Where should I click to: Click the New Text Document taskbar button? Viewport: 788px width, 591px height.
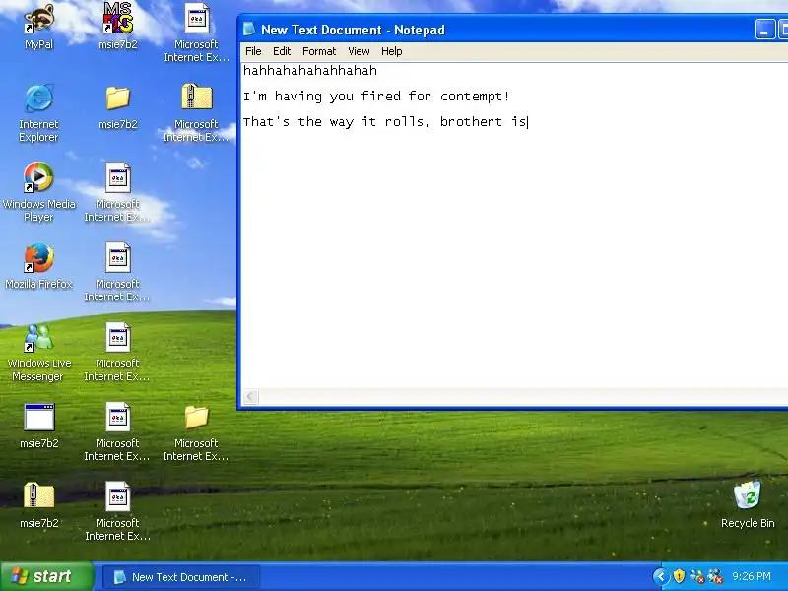point(181,577)
